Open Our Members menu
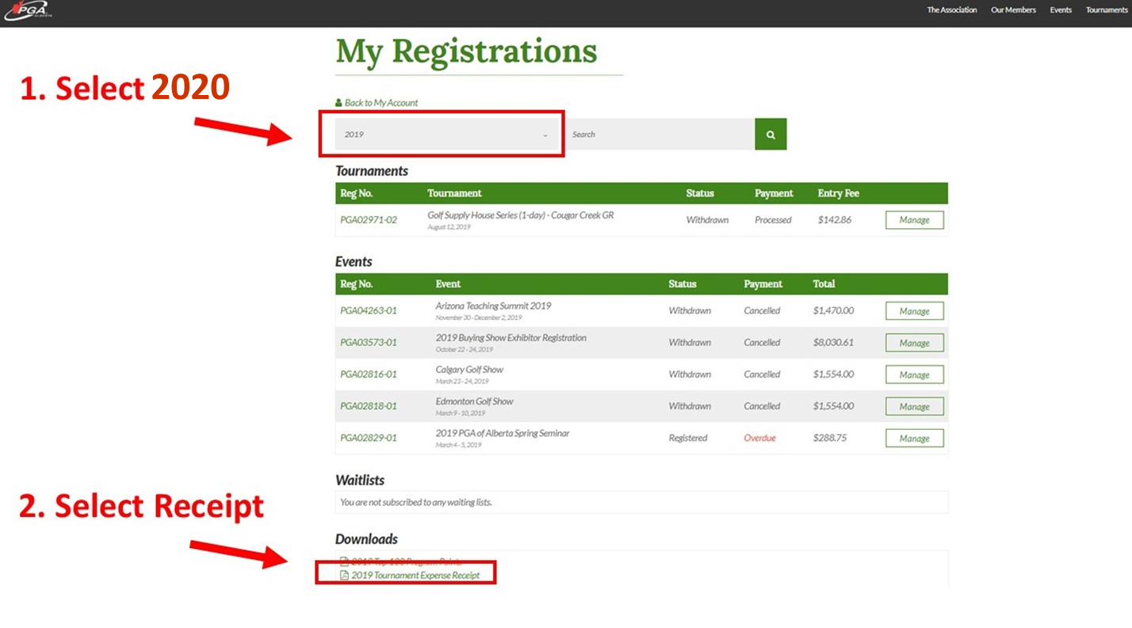The height and width of the screenshot is (628, 1132). 1013,10
